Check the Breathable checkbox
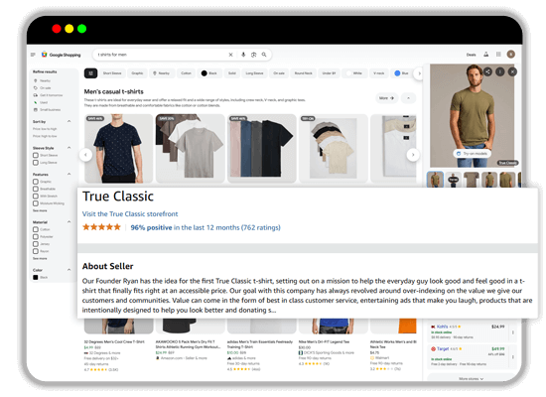 [x=36, y=189]
